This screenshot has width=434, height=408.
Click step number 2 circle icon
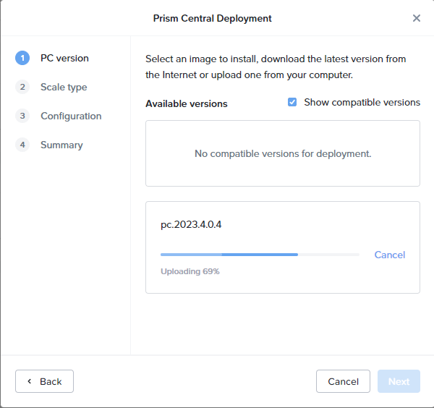point(22,87)
